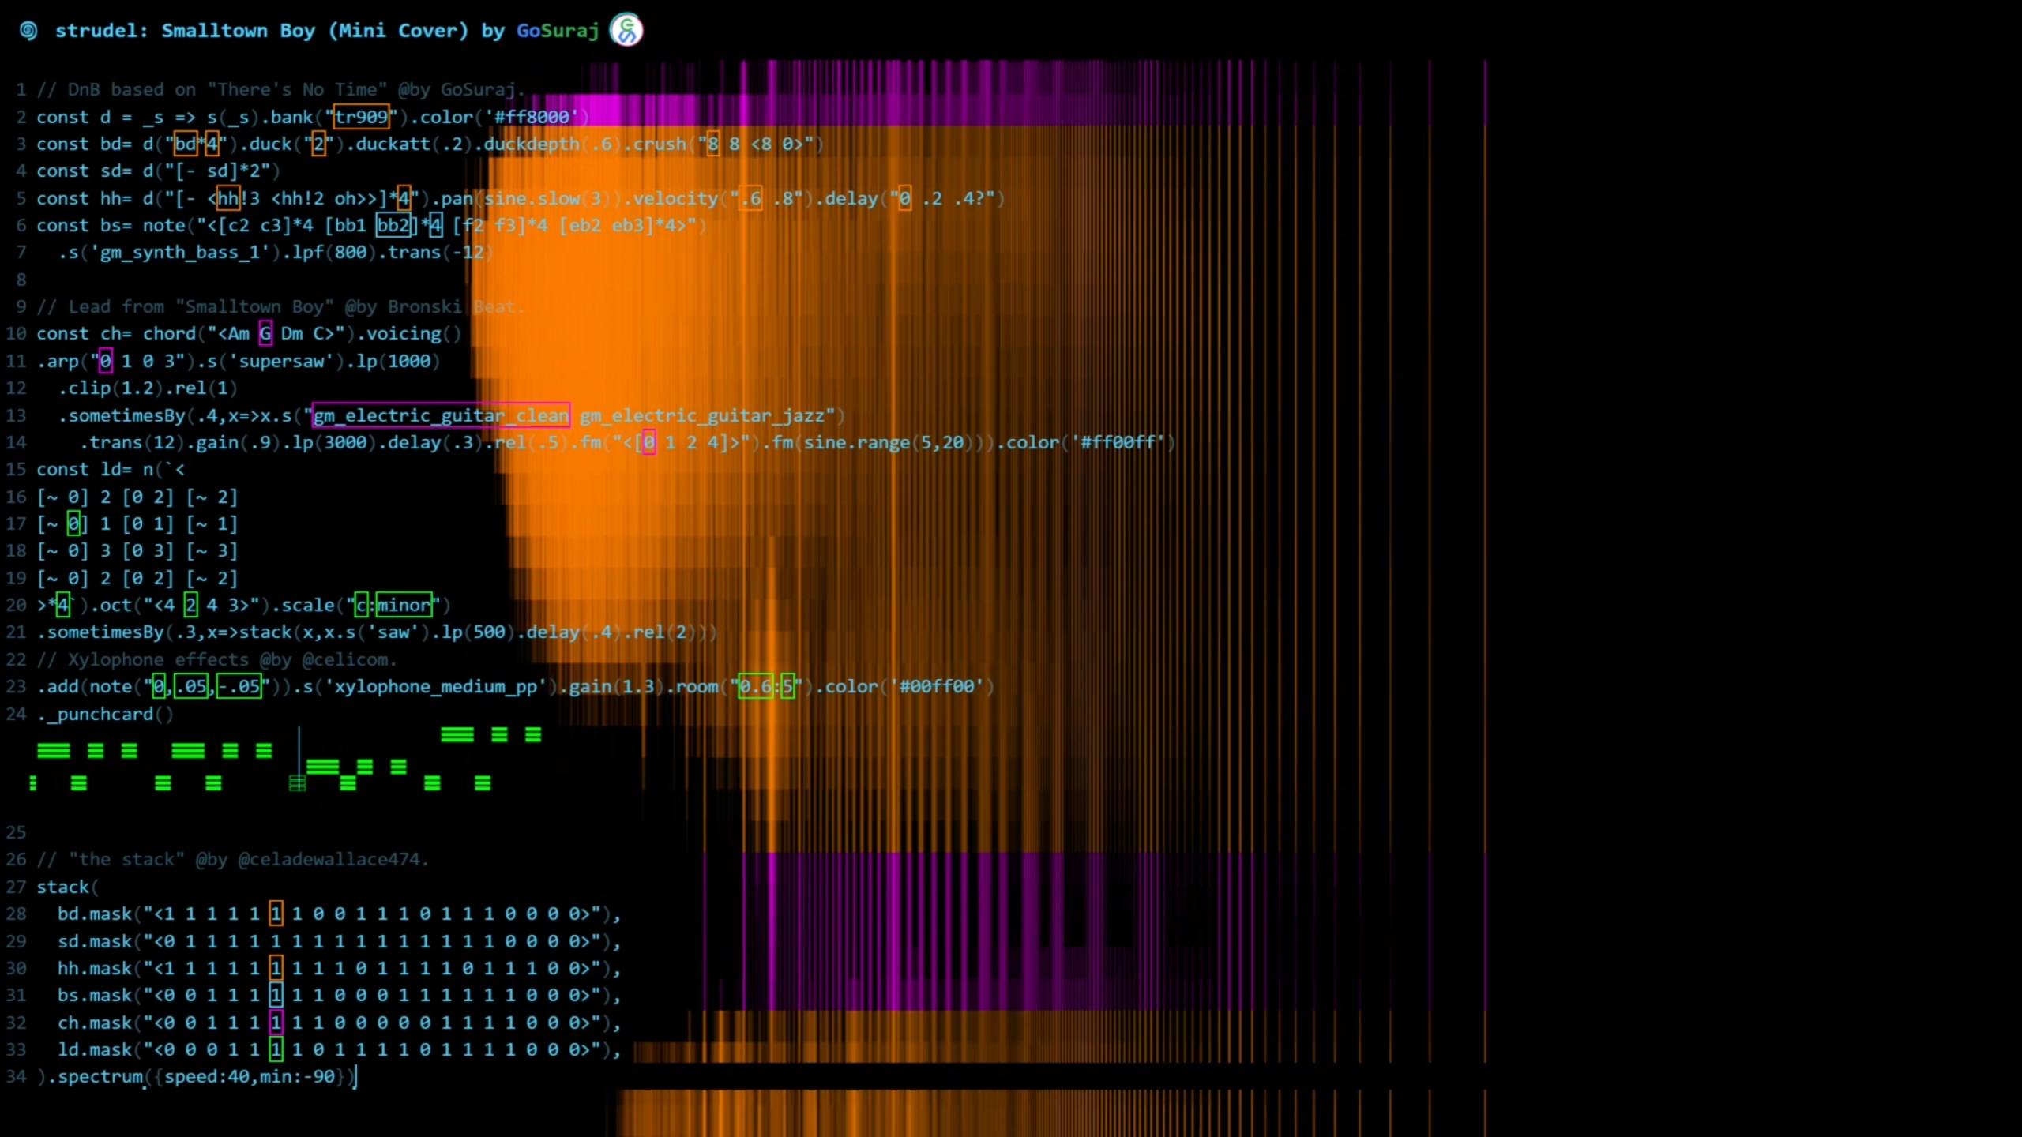Open the GoSuraj author link
This screenshot has height=1137, width=2022.
(557, 31)
